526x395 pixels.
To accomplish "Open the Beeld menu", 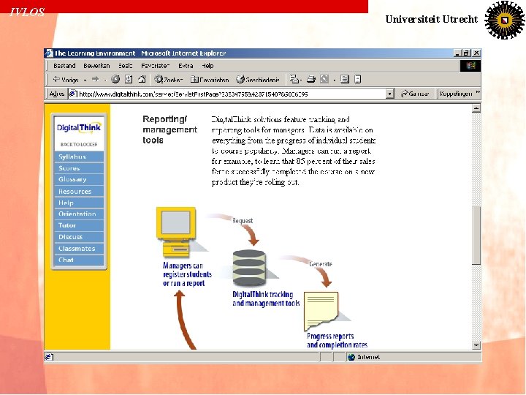I will point(126,66).
